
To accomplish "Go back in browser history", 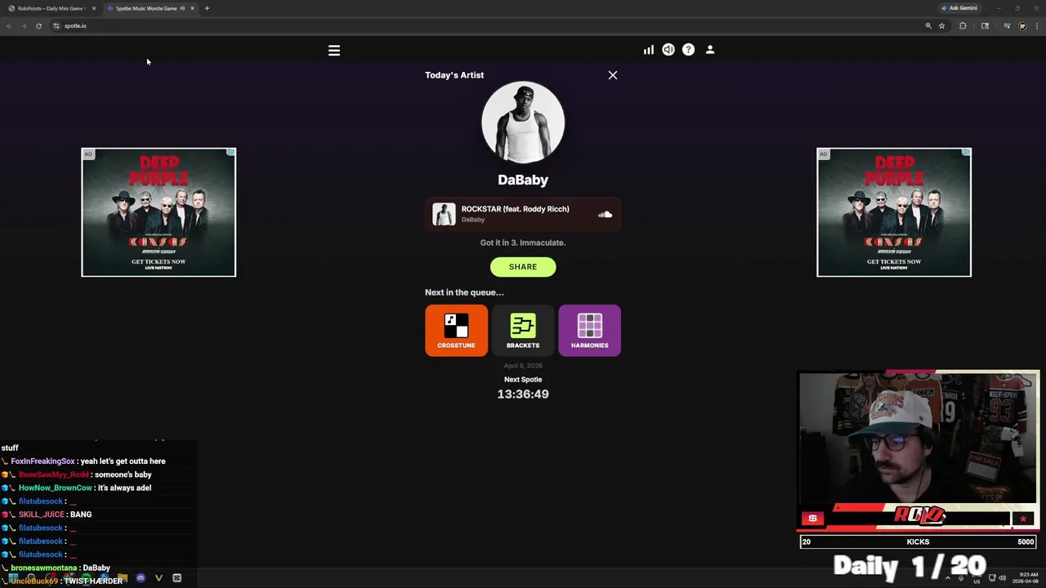I will click(x=9, y=26).
